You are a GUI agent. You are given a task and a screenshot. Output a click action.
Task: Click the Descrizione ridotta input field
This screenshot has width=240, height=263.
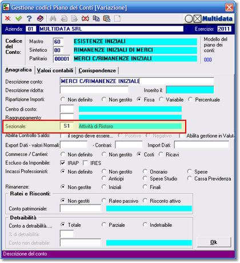tap(94, 90)
